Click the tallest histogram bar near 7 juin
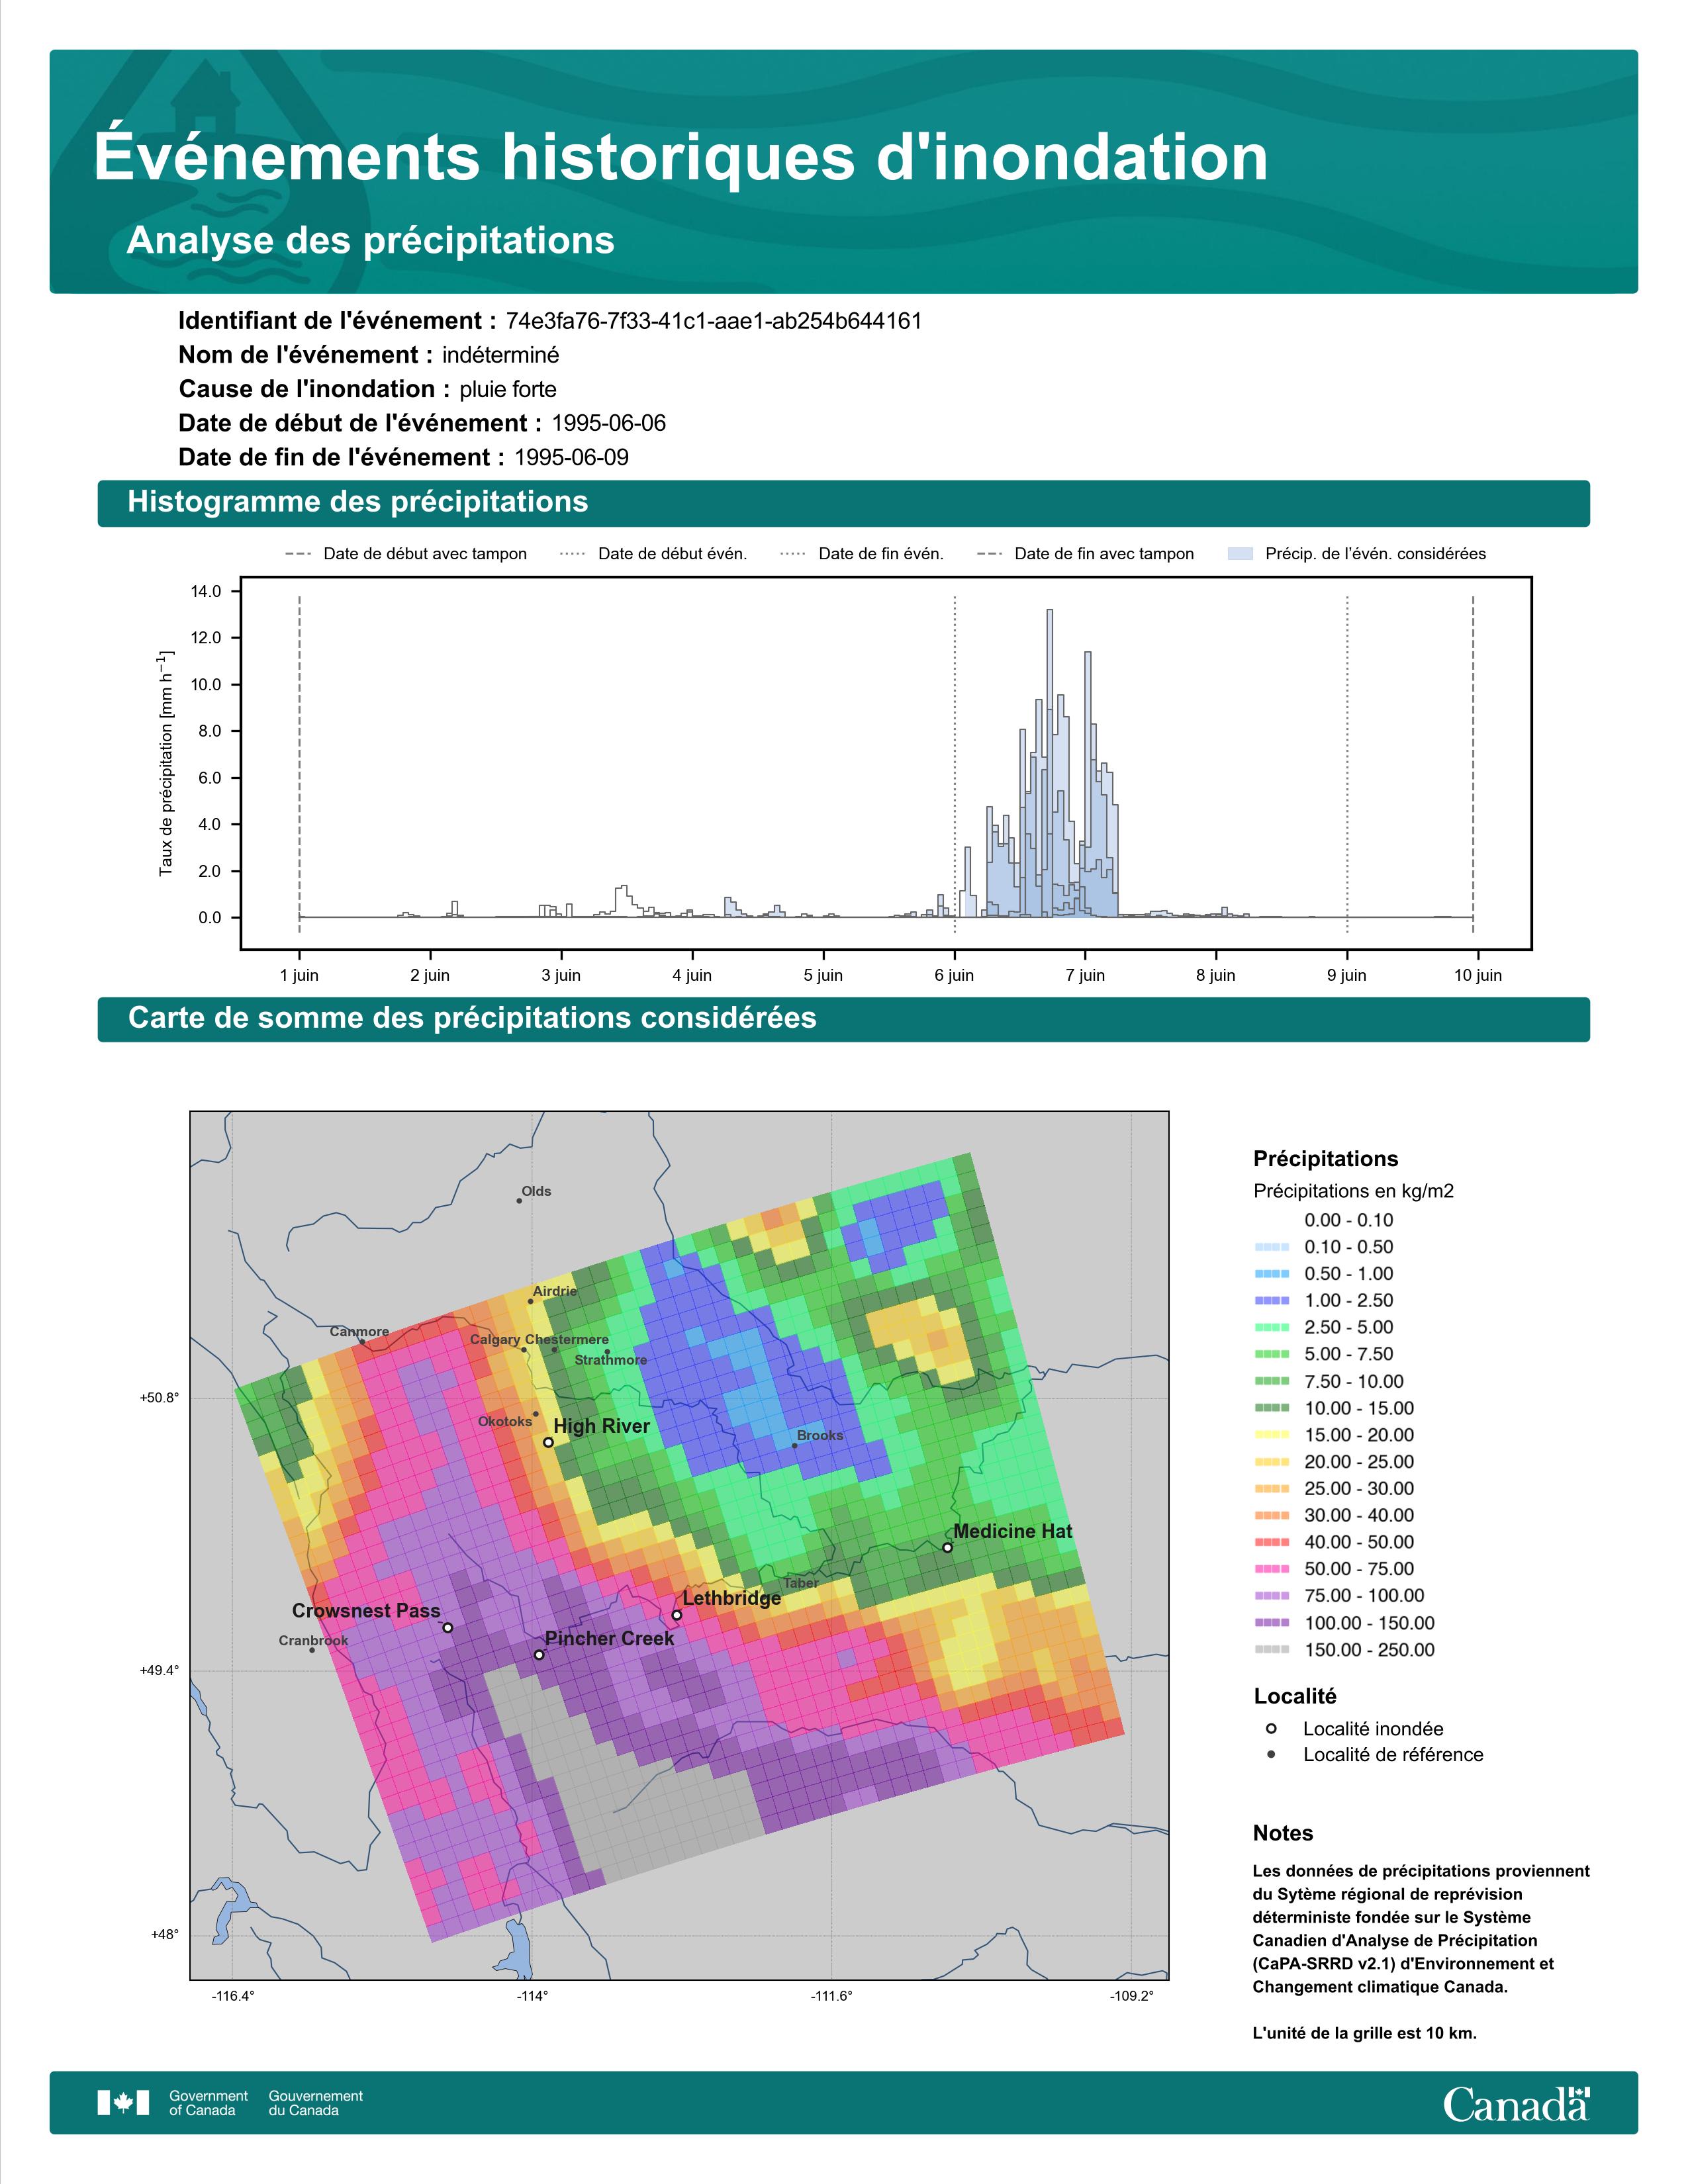Image resolution: width=1688 pixels, height=2184 pixels. coord(1049,762)
